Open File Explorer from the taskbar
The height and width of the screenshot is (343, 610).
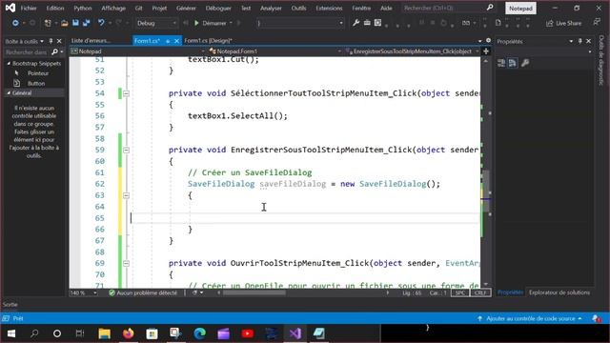pyautogui.click(x=104, y=333)
